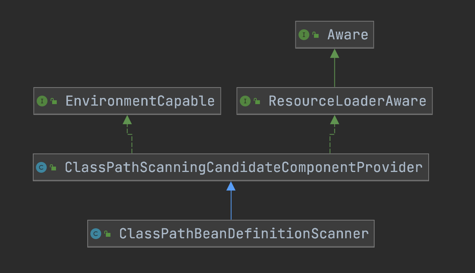Select the Aware interface label
Screen dimensions: 475x273
click(348, 35)
